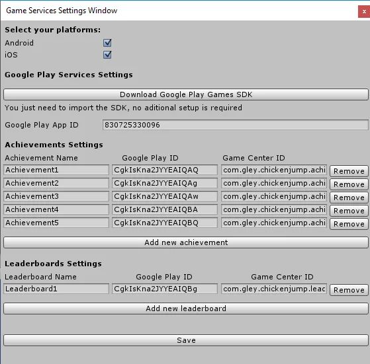Click the Android label text
Screen dimensions: 370x364
point(19,43)
